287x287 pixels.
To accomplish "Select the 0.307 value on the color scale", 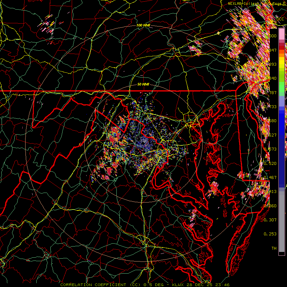I will coord(270,220).
